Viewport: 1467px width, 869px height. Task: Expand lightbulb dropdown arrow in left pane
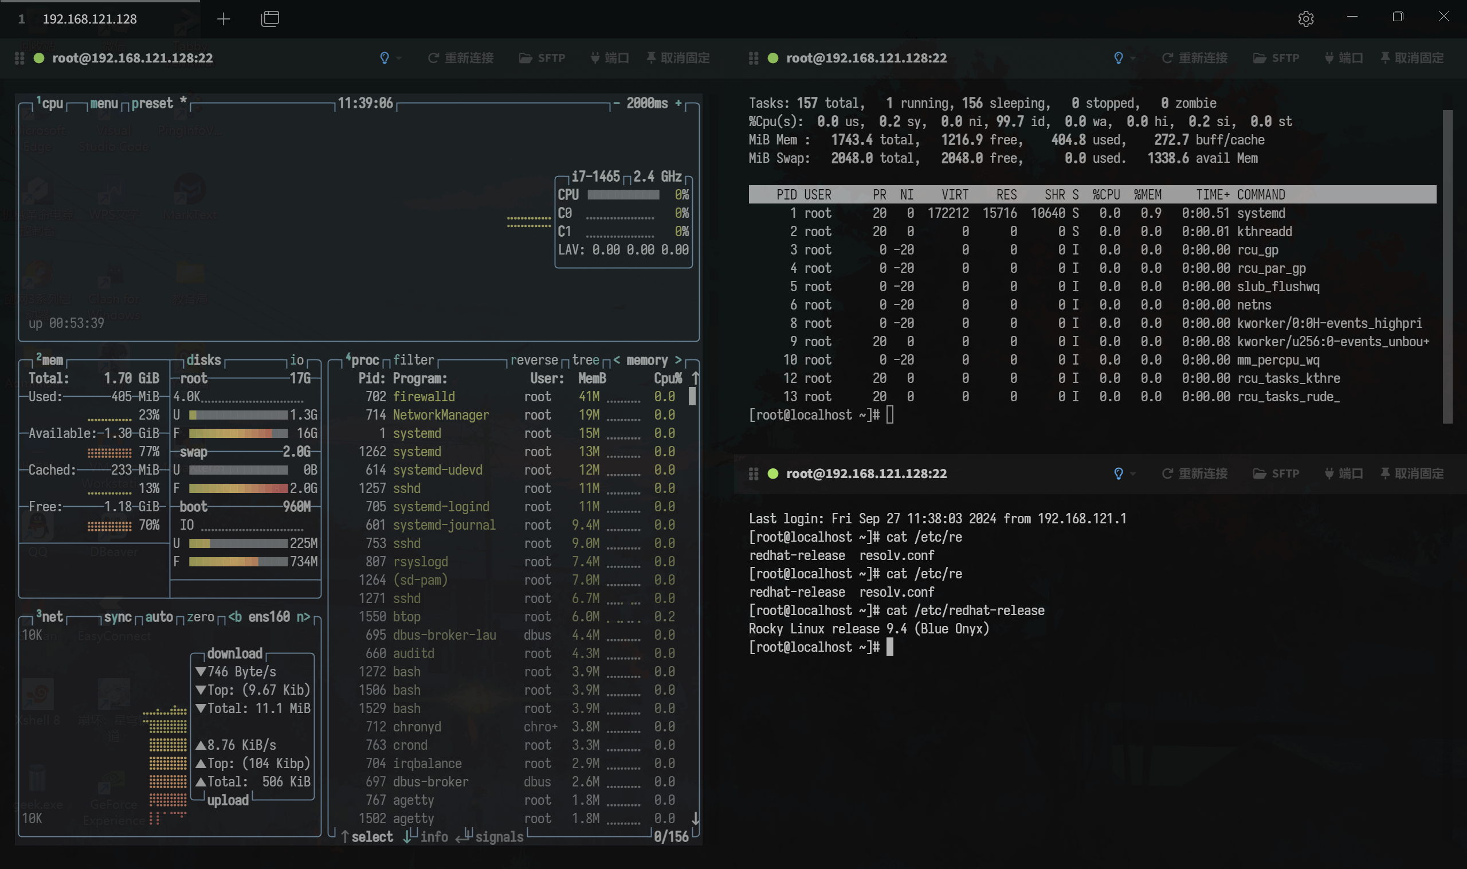point(399,58)
